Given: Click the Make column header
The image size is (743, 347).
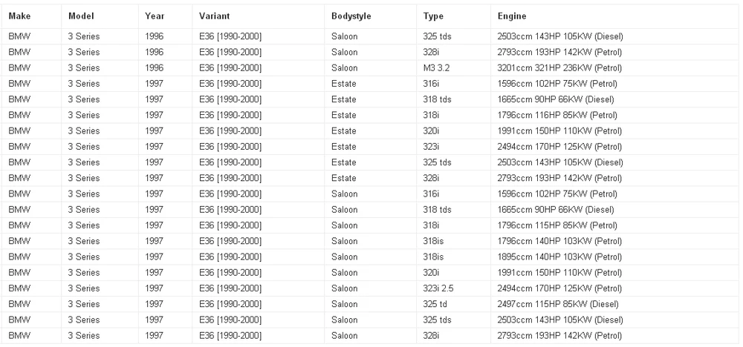Looking at the screenshot, I should [19, 16].
